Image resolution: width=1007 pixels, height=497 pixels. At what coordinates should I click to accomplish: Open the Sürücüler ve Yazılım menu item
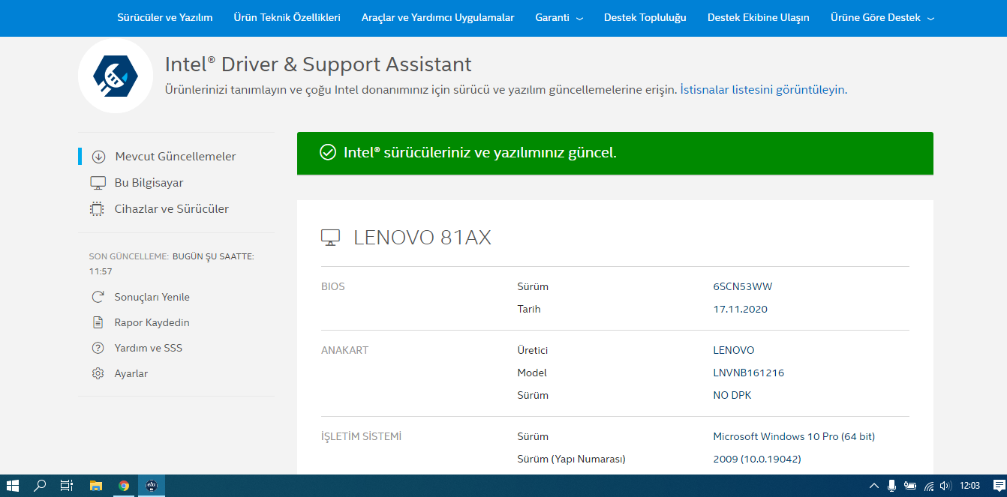[165, 17]
